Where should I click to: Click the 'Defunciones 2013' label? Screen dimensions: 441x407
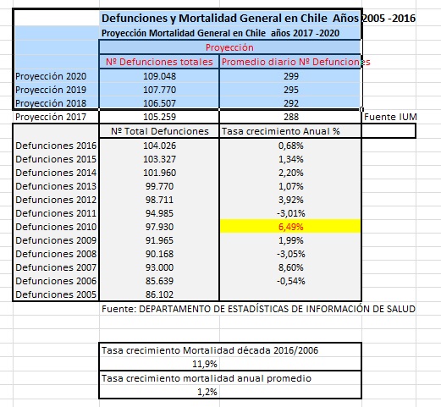[x=56, y=186]
